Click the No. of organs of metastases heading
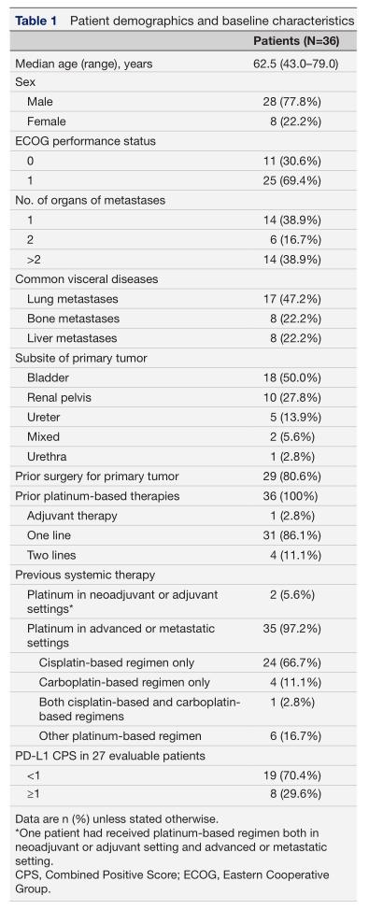 tap(90, 200)
